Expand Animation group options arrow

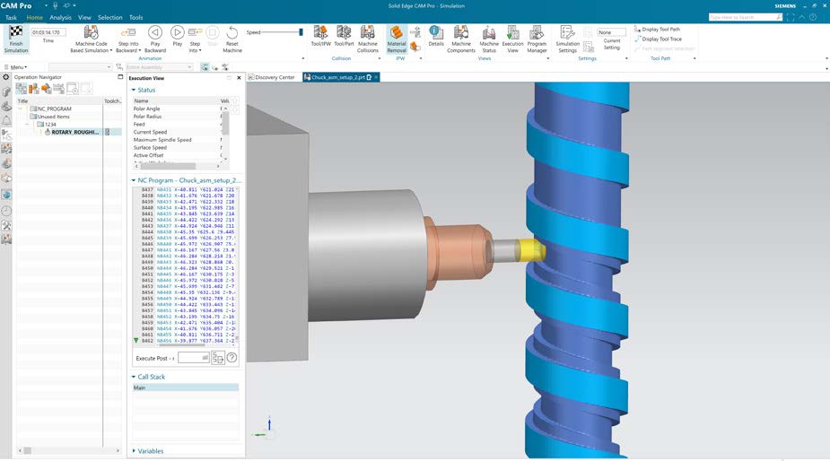click(303, 59)
